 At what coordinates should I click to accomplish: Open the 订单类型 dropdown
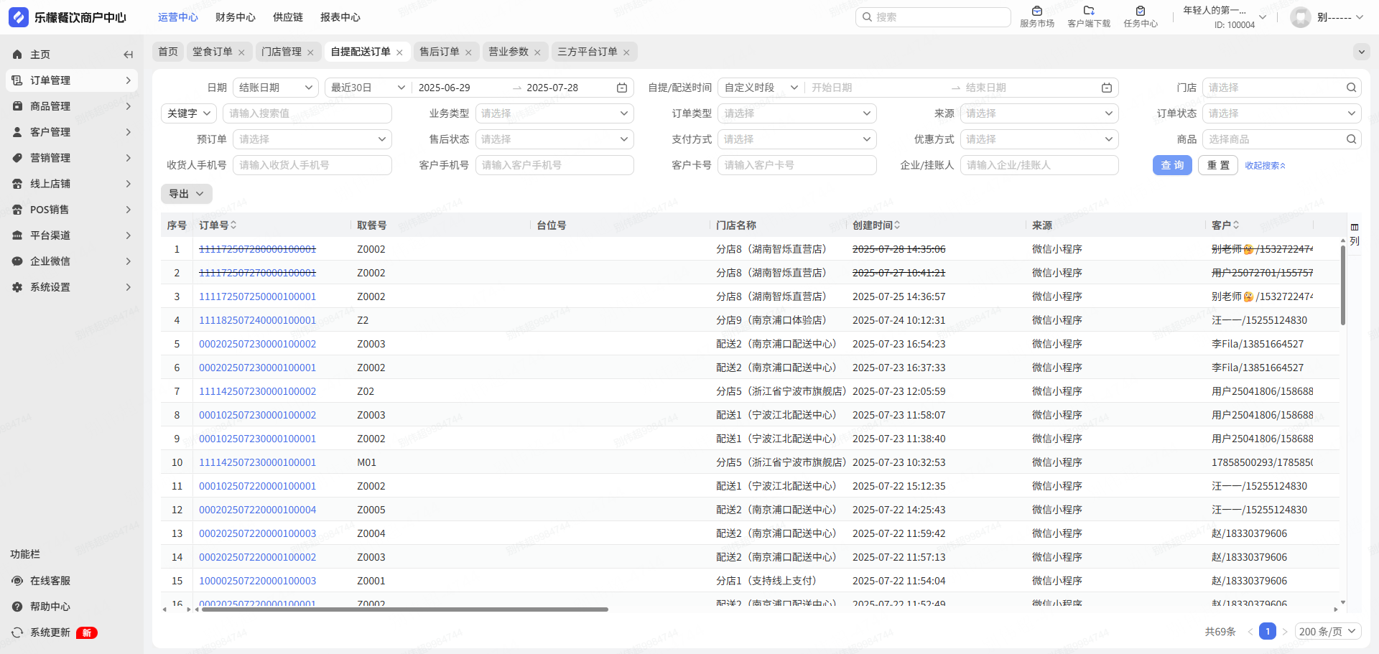tap(797, 113)
